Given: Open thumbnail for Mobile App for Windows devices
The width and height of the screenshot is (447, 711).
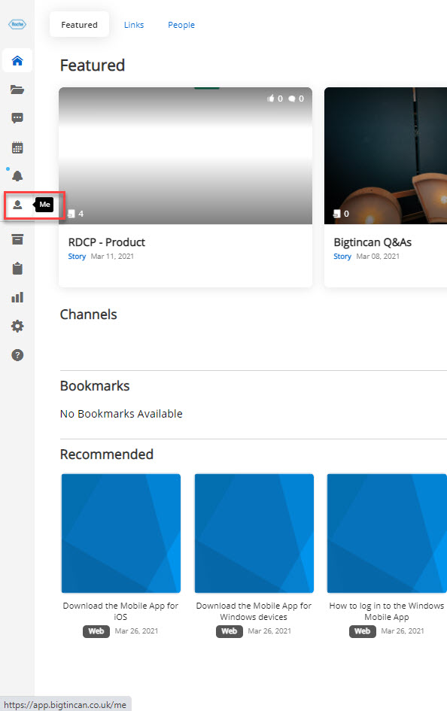Looking at the screenshot, I should [x=254, y=533].
